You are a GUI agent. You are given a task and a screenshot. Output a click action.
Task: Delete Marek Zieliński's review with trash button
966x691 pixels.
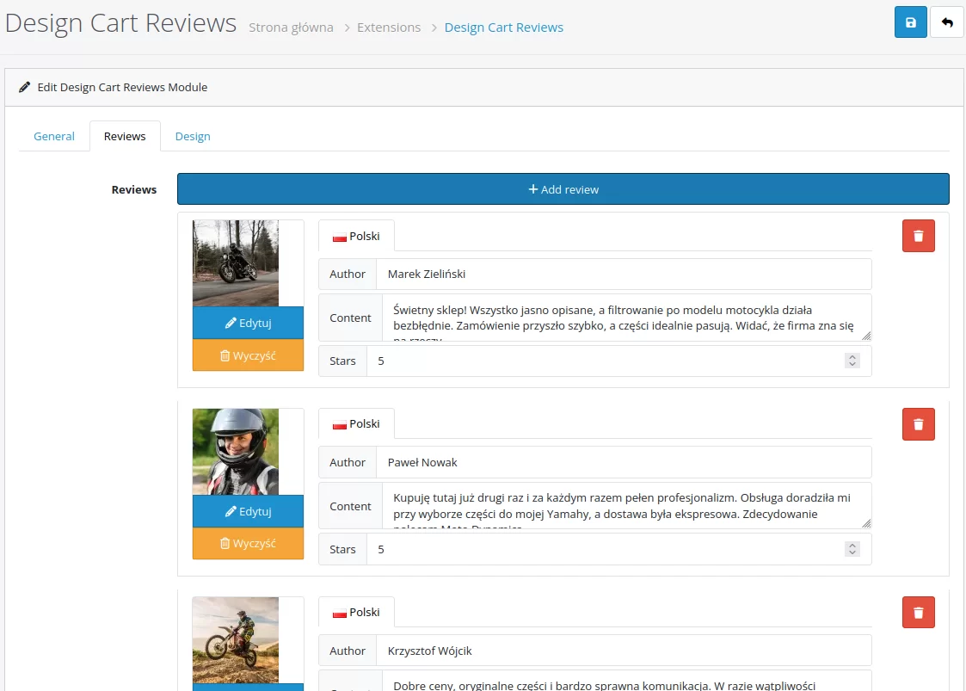pos(918,236)
